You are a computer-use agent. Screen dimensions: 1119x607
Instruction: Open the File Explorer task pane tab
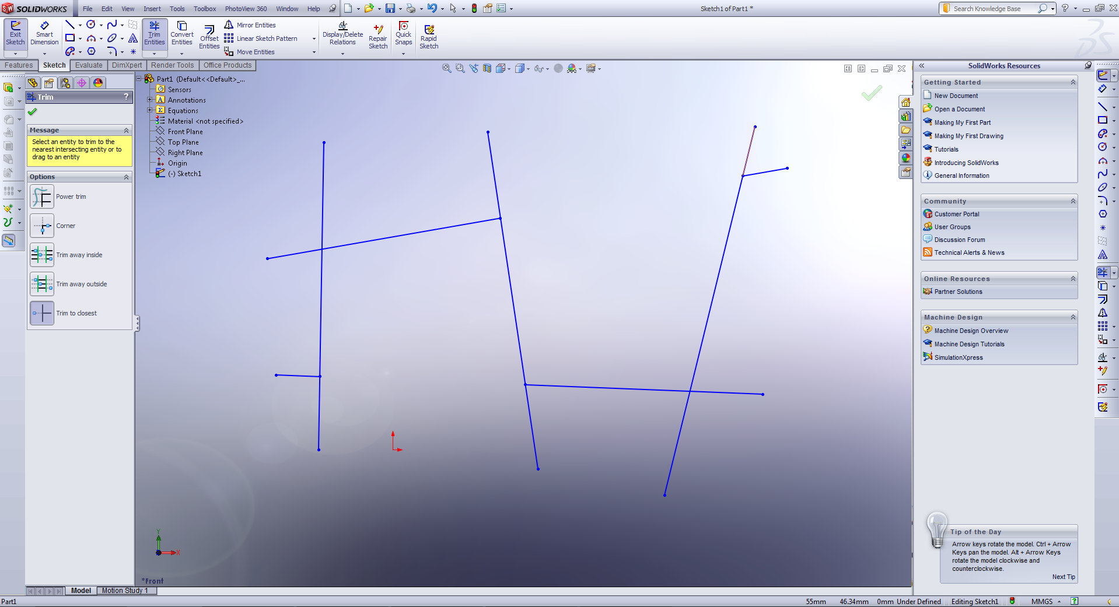tap(906, 130)
